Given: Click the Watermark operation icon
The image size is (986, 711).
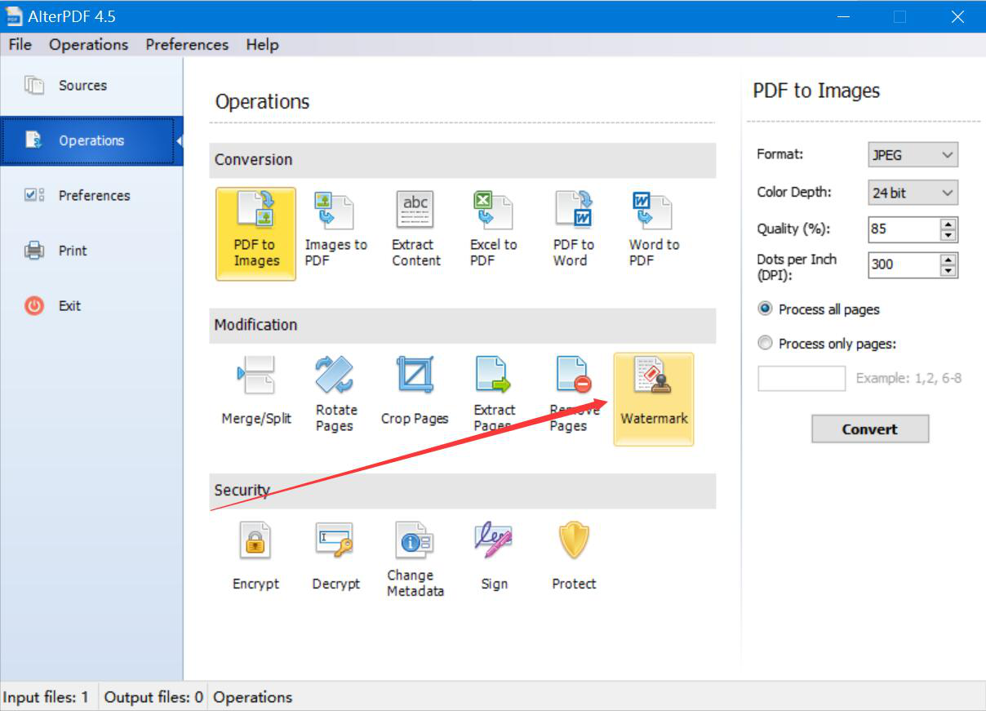Looking at the screenshot, I should click(x=653, y=398).
